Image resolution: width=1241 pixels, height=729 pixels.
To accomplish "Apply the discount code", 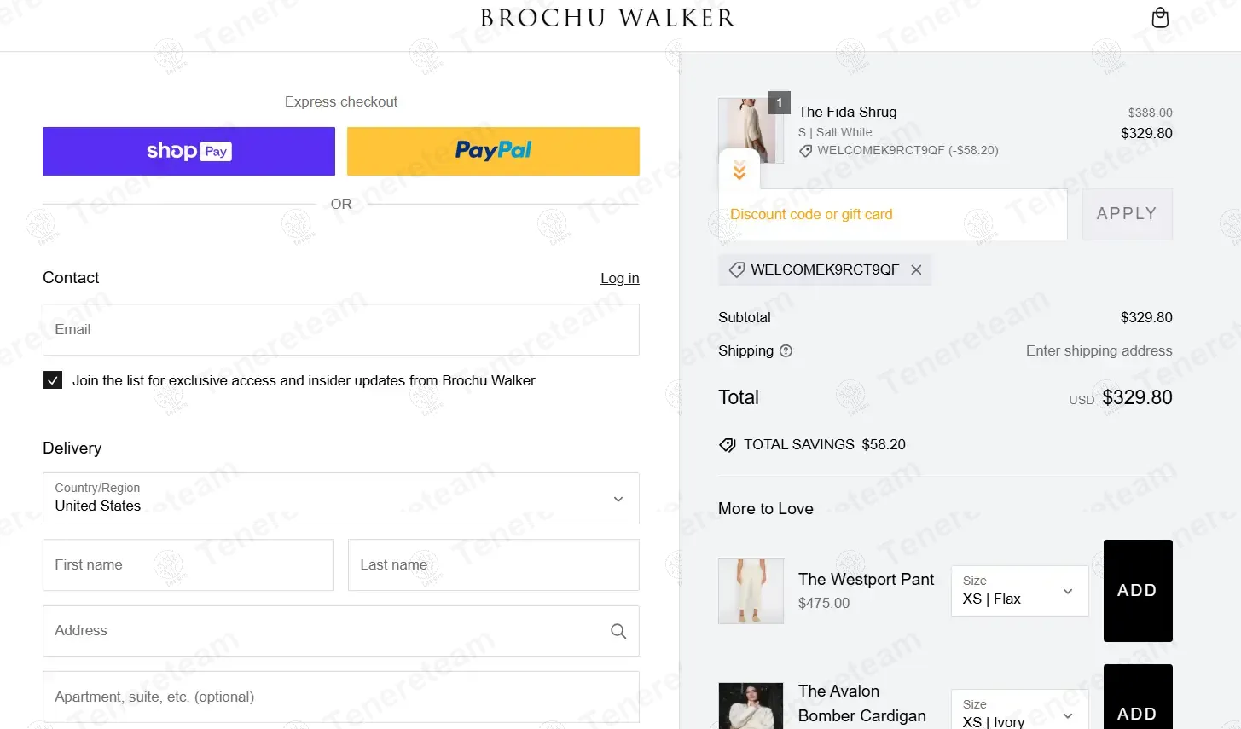I will tap(1128, 214).
